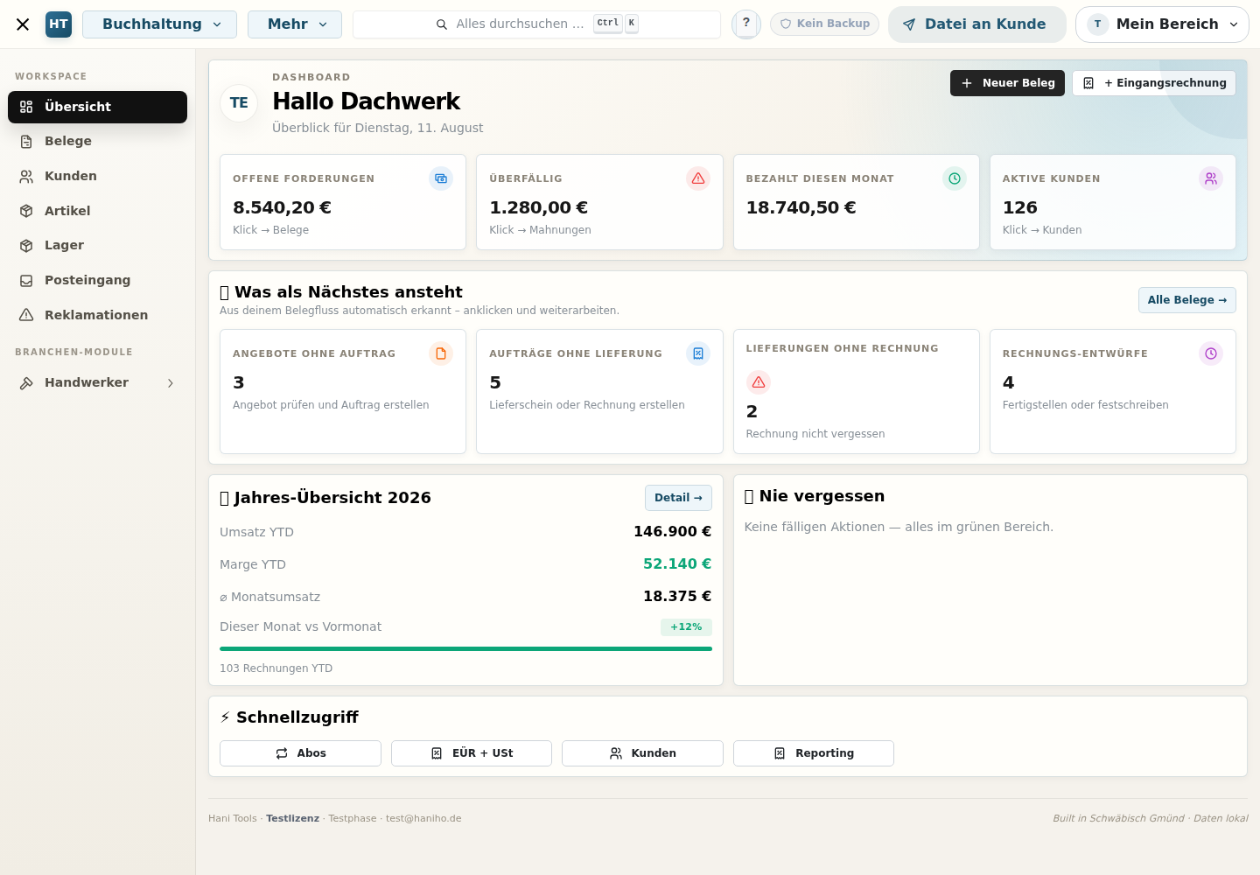
Task: Click the Artikel package icon
Action: pos(26,211)
